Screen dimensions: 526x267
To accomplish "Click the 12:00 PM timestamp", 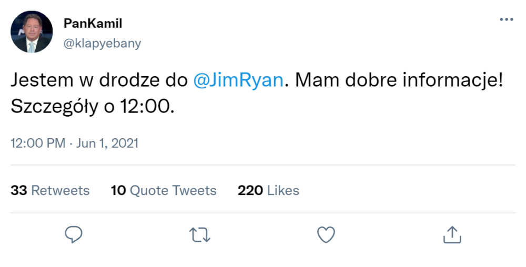I will coord(38,143).
